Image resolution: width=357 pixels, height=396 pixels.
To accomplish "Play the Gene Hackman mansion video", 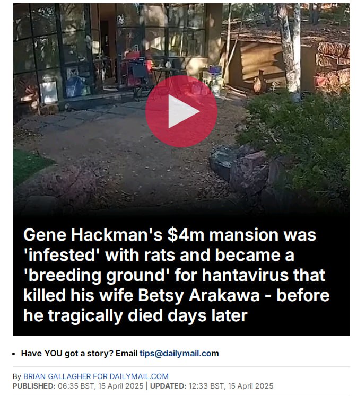I will tap(181, 111).
